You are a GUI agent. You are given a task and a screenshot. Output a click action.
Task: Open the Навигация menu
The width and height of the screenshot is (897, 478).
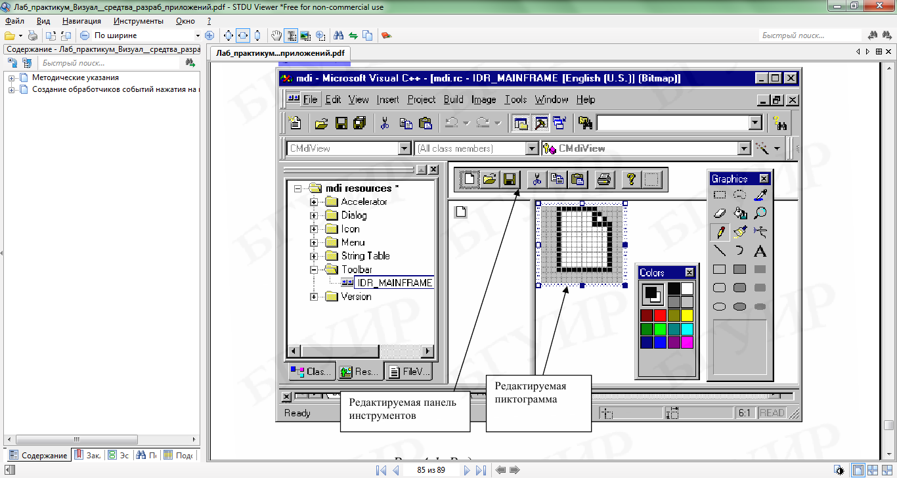click(x=82, y=21)
